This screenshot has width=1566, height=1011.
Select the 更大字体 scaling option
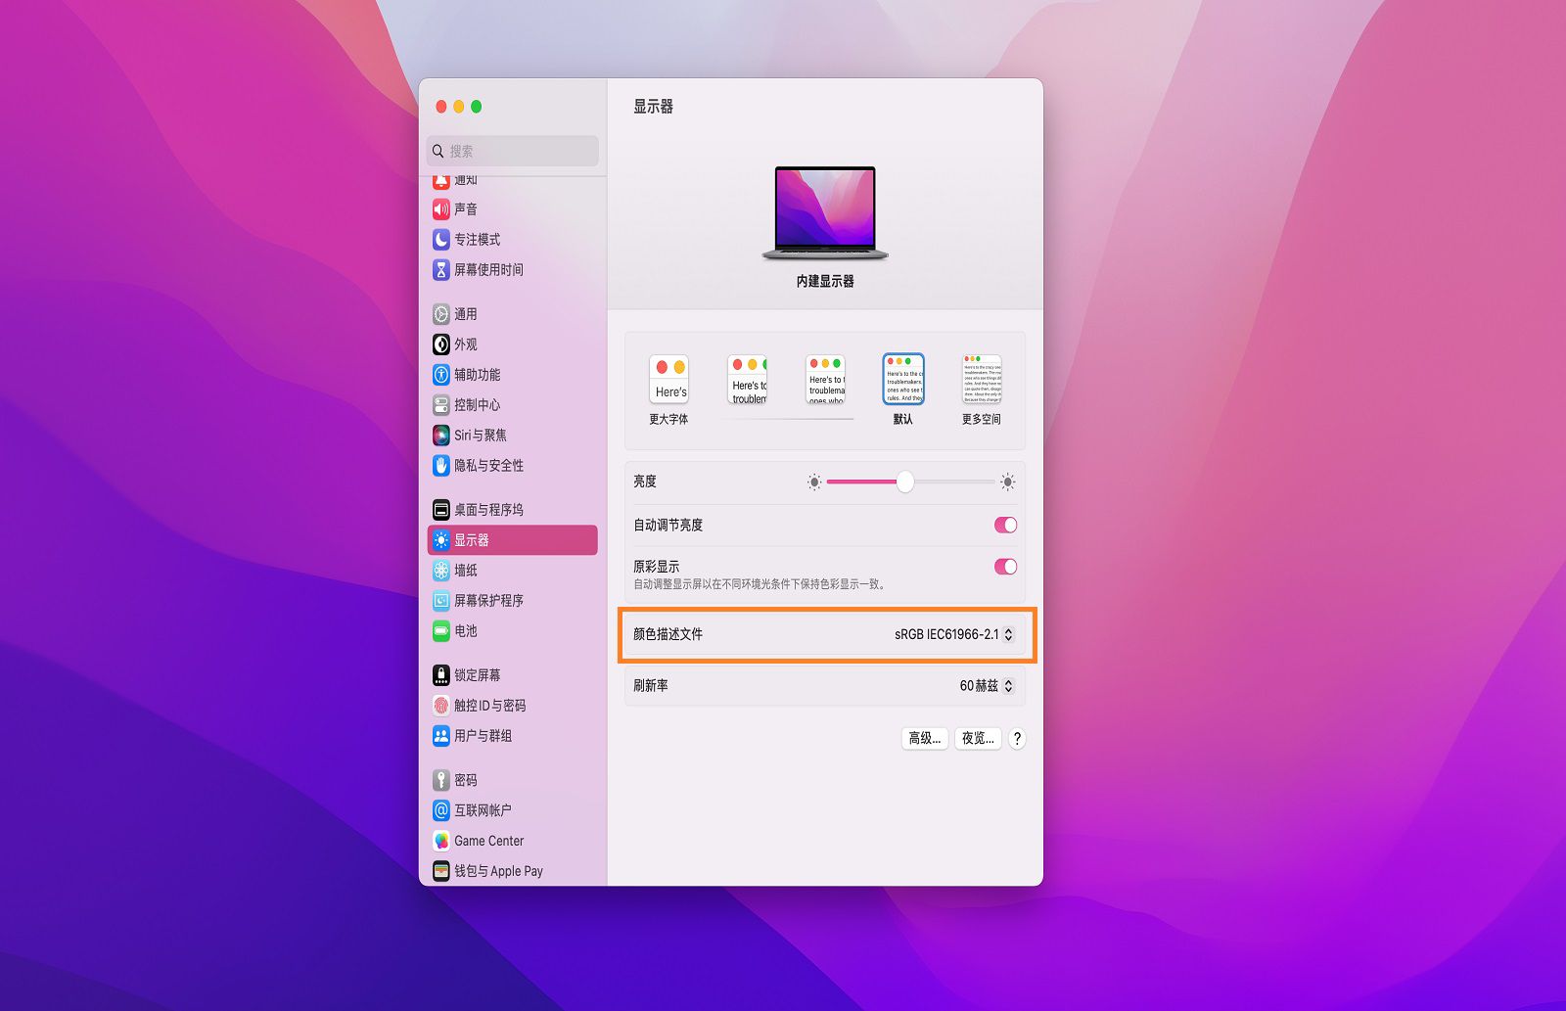coord(668,378)
